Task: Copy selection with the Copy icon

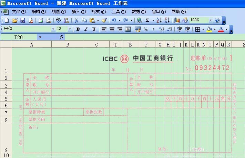Action: click(x=84, y=20)
